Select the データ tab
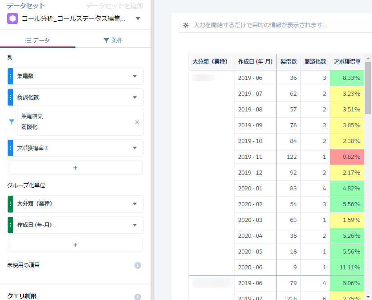This screenshot has height=300, width=372. point(37,40)
